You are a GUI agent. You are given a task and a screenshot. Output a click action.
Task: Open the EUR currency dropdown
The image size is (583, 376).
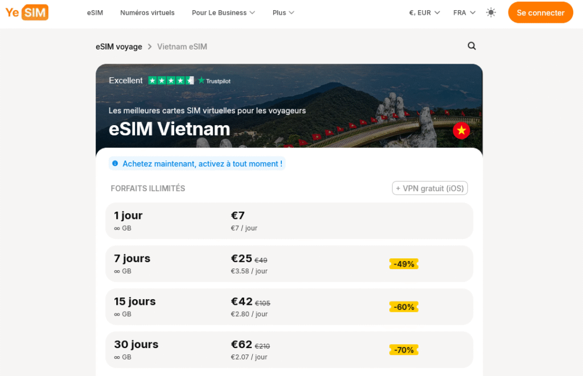point(424,11)
